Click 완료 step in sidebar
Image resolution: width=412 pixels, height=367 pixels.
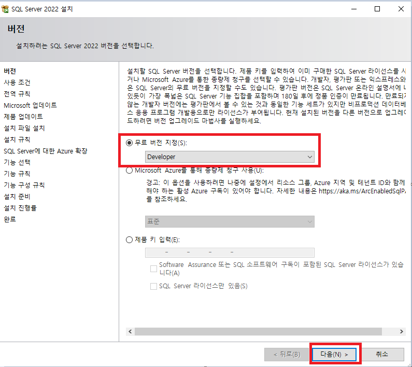coord(10,219)
